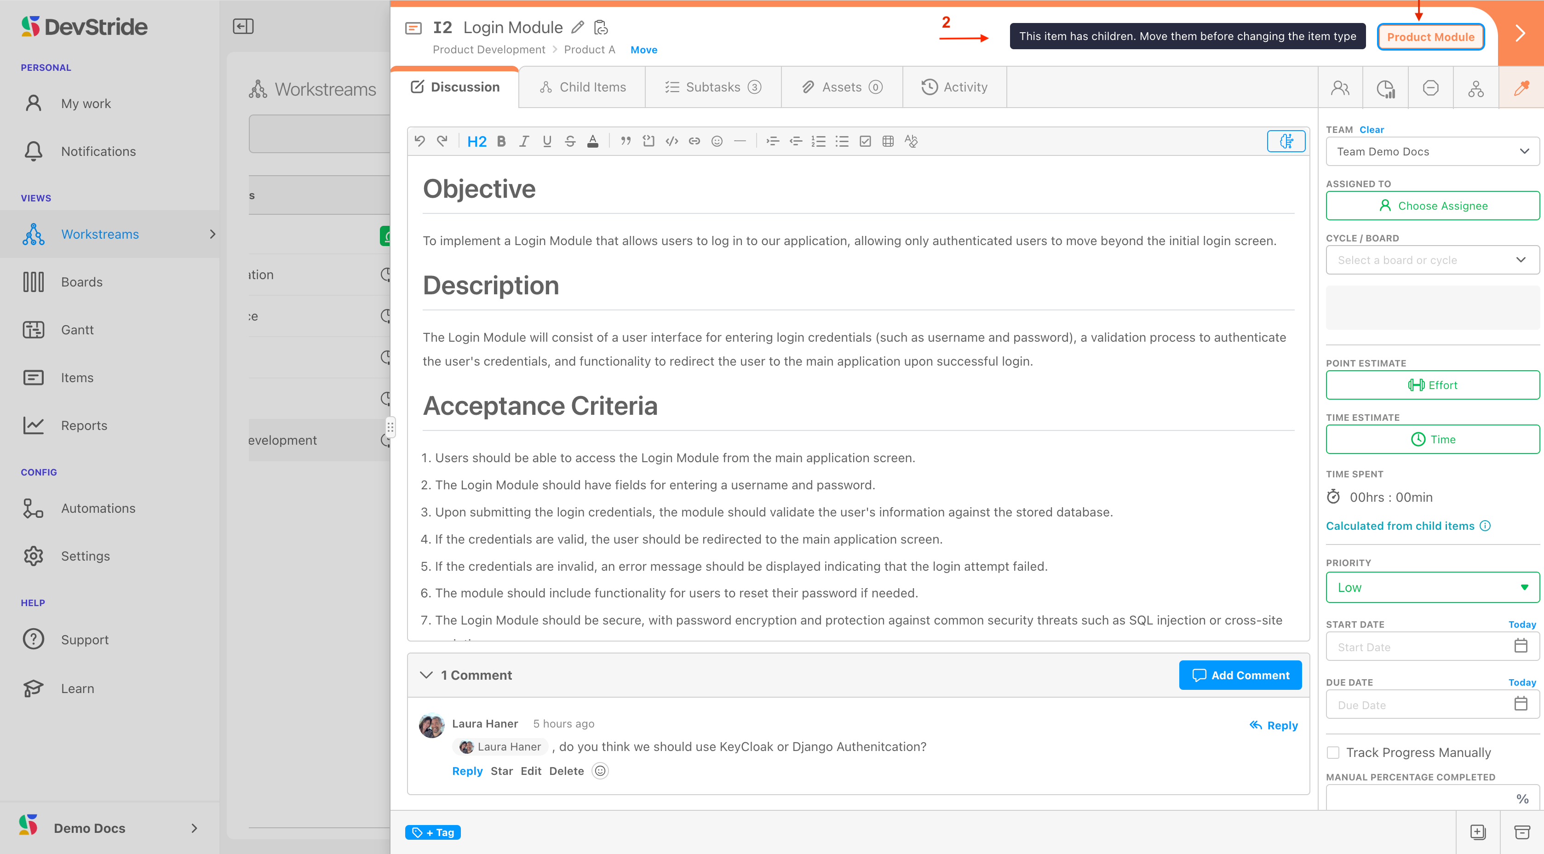Open the eyedropper panel icon at far right

(1521, 88)
